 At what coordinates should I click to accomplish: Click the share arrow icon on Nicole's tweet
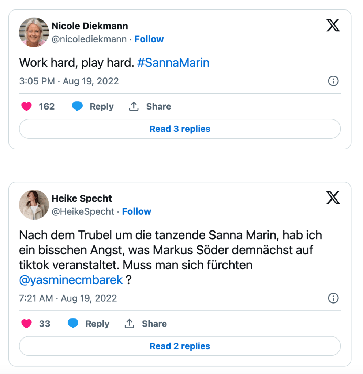(134, 107)
